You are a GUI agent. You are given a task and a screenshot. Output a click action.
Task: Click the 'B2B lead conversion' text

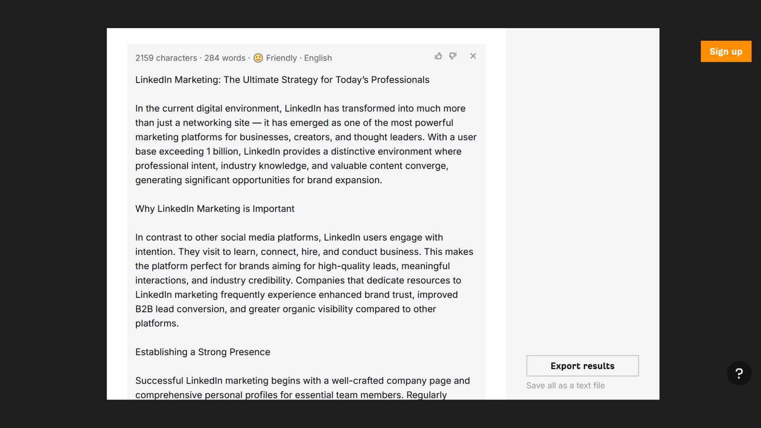(x=180, y=309)
